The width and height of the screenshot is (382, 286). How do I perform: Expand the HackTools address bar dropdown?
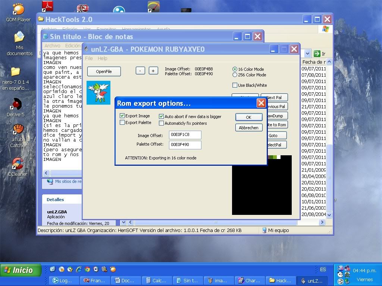pos(307,54)
